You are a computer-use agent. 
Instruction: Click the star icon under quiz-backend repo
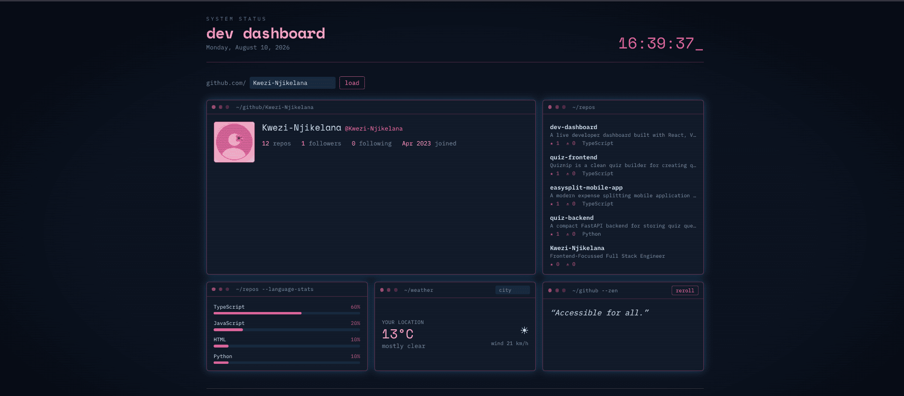[552, 234]
